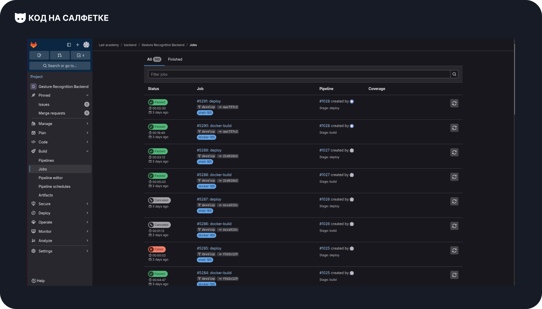The height and width of the screenshot is (309, 542).
Task: Open the merge requests shortcut icon
Action: [60, 55]
